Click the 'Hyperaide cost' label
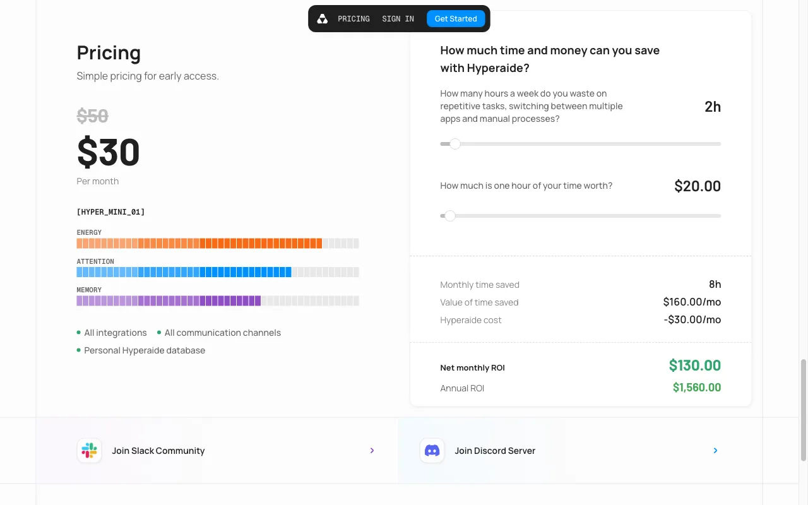This screenshot has height=505, width=808. 471,320
